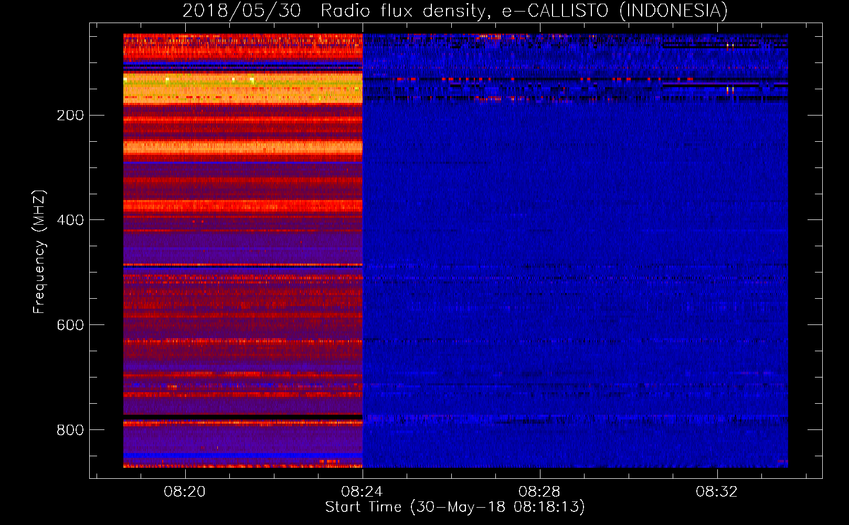Viewport: 849px width, 525px height.
Task: Click the 08:24 time tick label
Action: (362, 492)
